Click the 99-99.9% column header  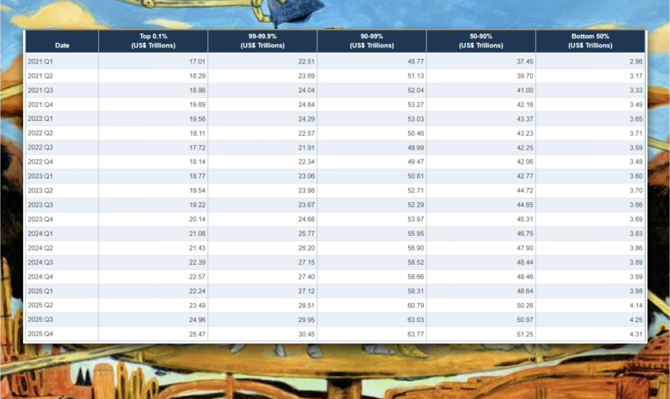pos(262,42)
